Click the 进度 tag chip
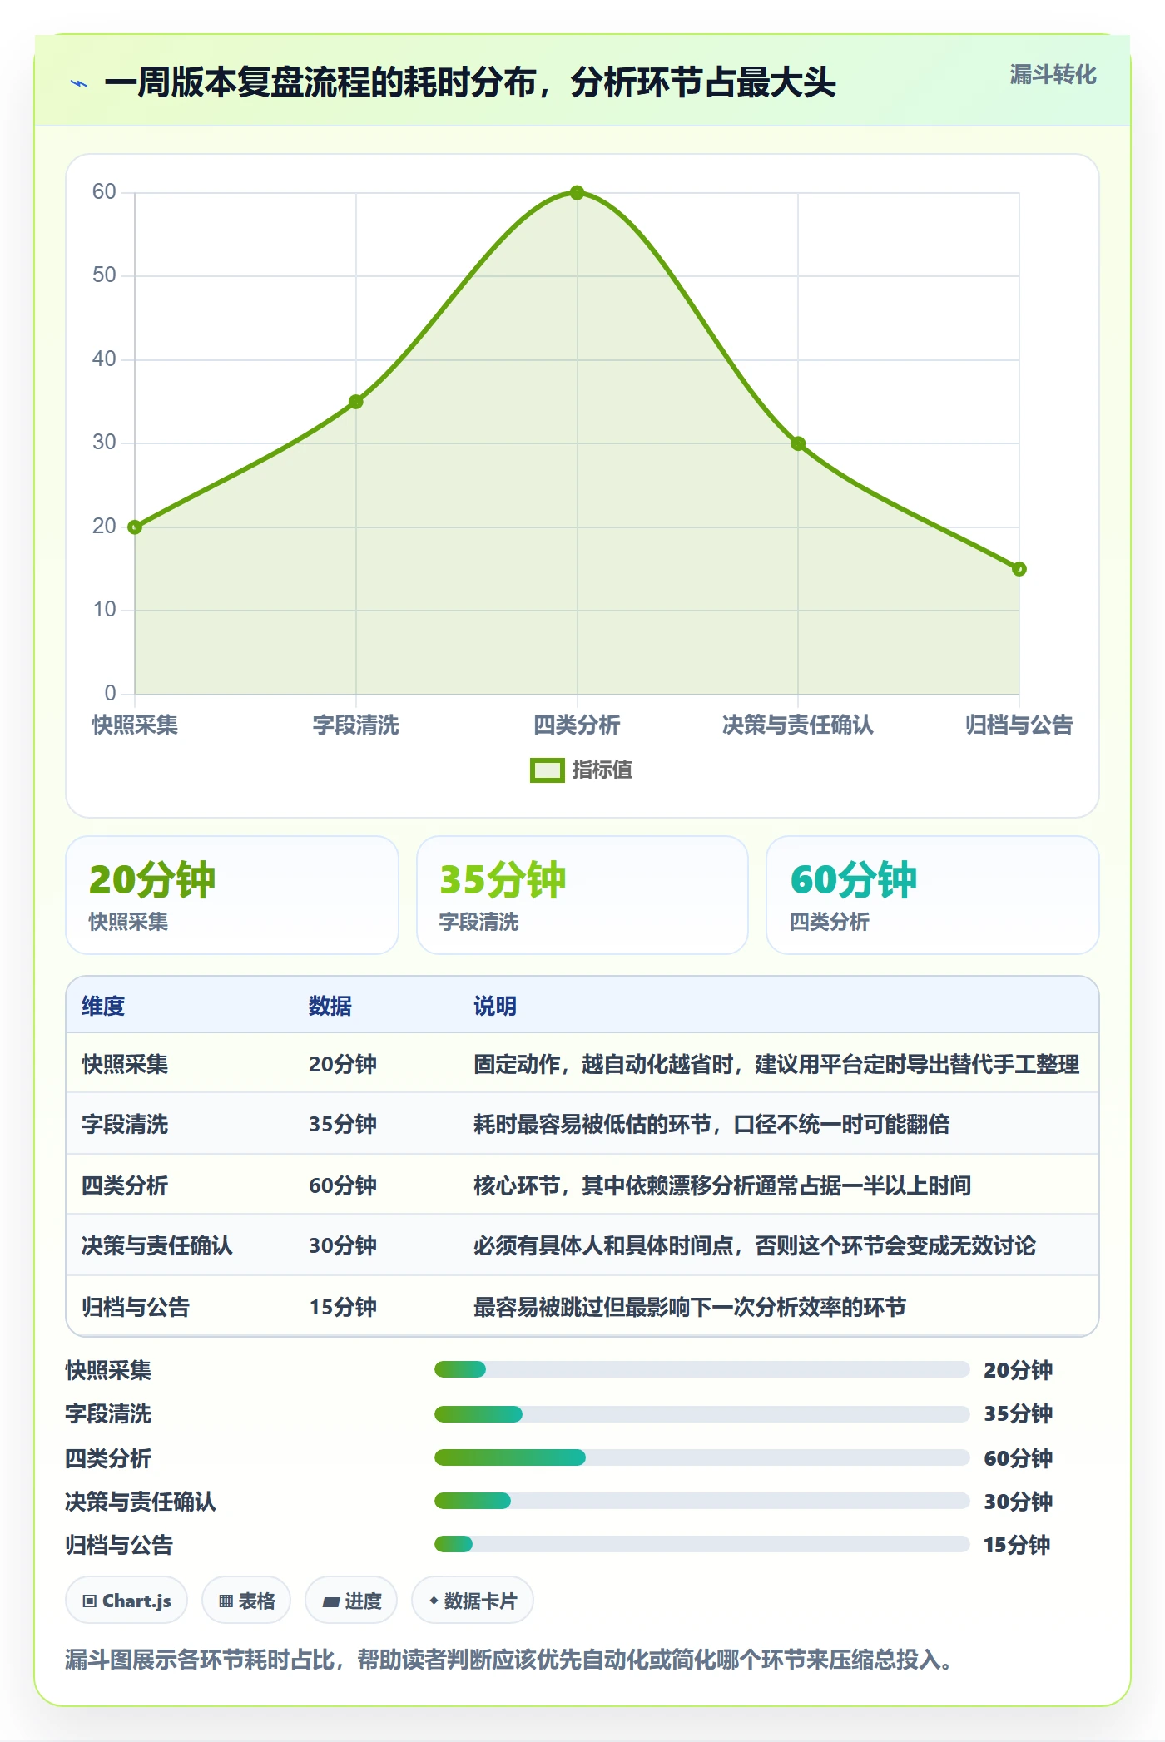The height and width of the screenshot is (1742, 1165). (351, 1601)
